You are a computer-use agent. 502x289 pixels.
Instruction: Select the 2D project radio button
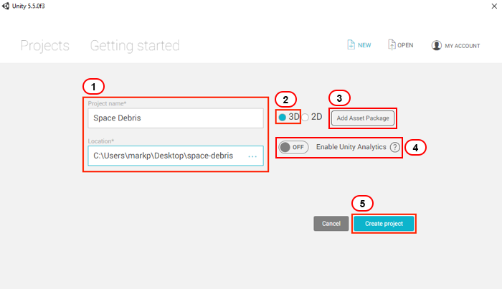tap(305, 118)
